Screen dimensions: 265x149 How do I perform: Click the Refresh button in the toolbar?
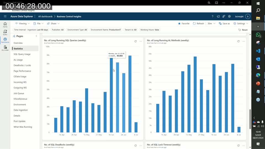pyautogui.click(x=198, y=23)
